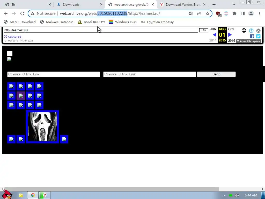Select the web.archive.org tab
Image resolution: width=265 pixels, height=199 pixels.
[131, 5]
